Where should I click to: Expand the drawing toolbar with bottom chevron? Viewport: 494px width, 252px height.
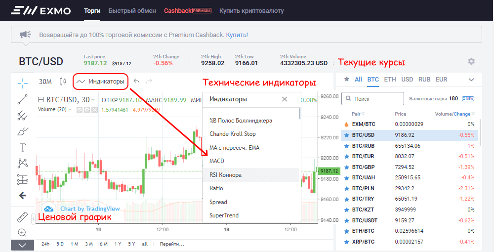point(22,245)
